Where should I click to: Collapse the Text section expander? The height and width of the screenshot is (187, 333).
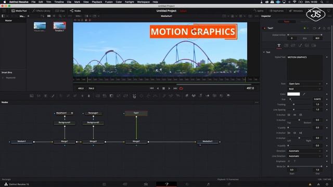tap(264, 52)
